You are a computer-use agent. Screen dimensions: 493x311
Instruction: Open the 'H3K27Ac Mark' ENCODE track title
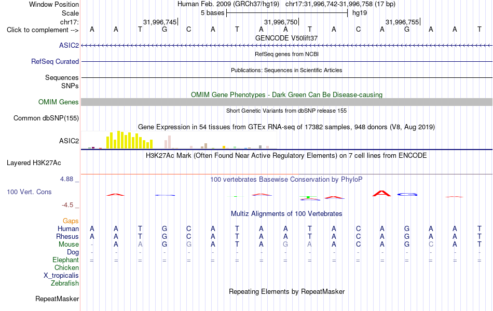286,156
